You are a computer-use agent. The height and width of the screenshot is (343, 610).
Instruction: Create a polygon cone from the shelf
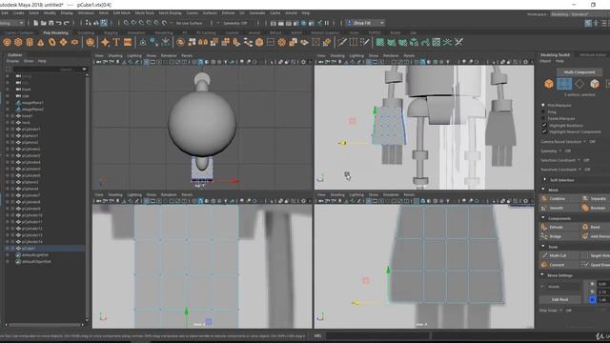point(41,42)
